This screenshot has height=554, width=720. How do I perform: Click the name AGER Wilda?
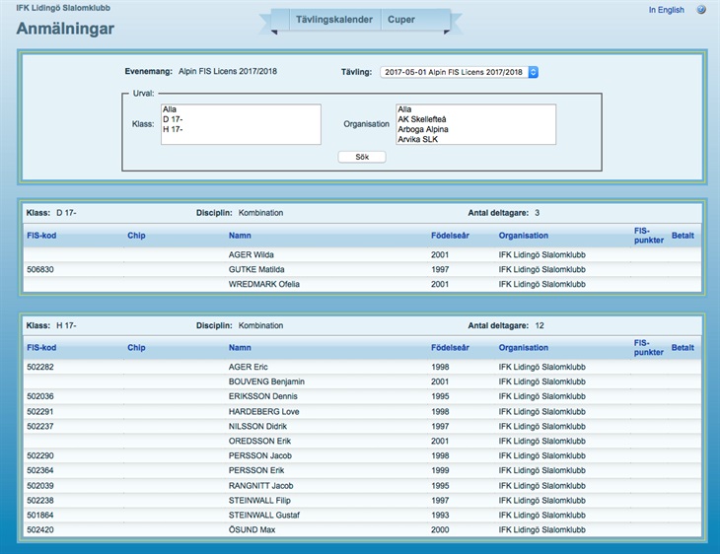coord(252,254)
